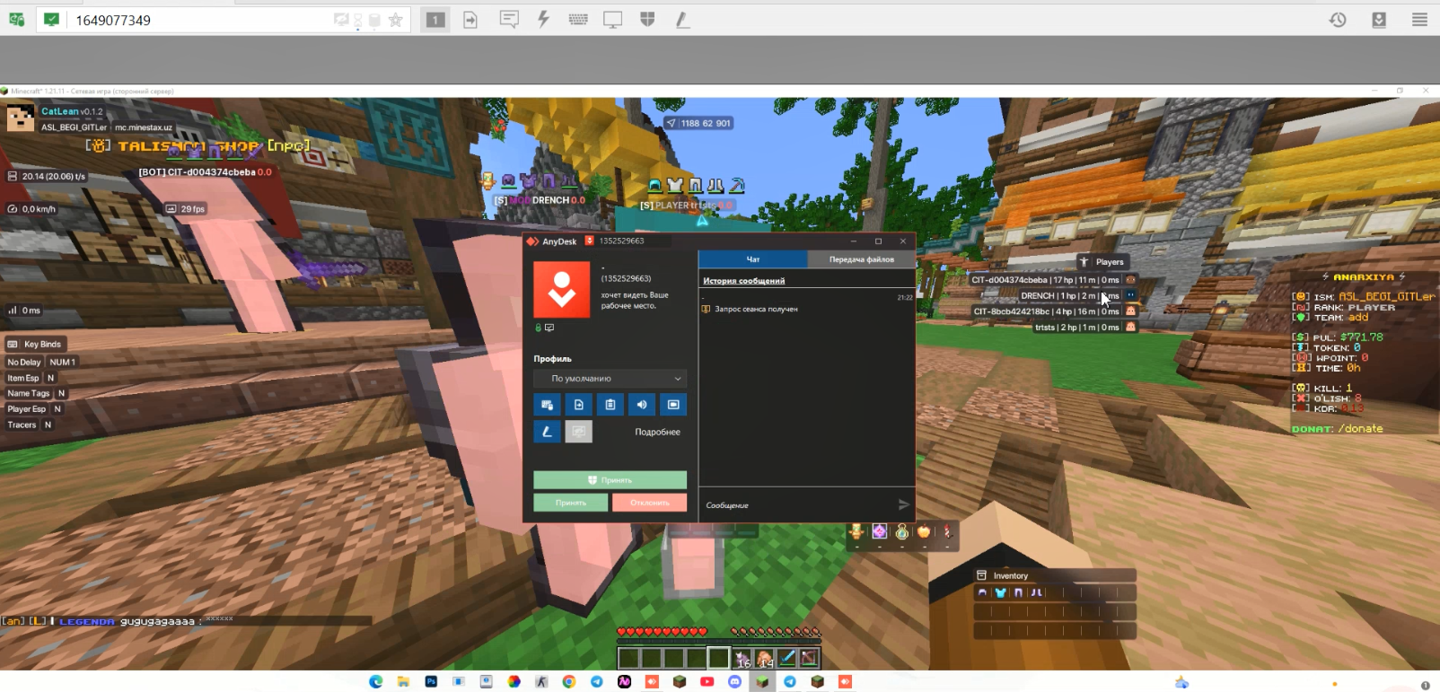Select trtsts row in Players list

tap(1084, 328)
